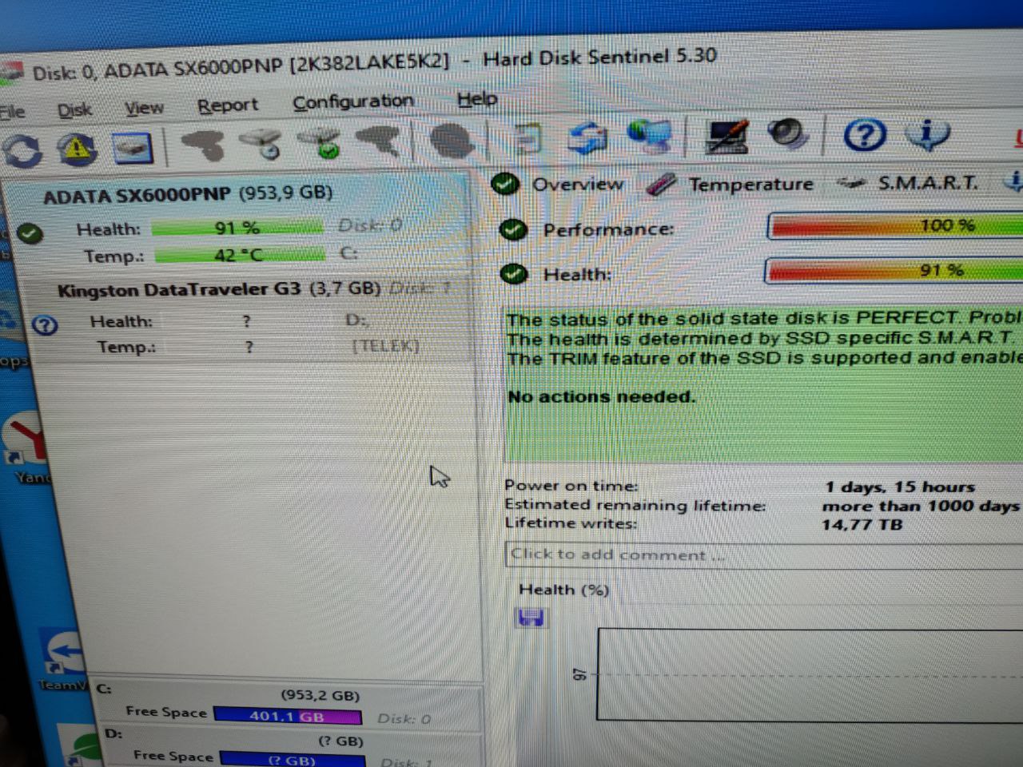Click the green check icon beside ADATA Health

click(x=30, y=233)
